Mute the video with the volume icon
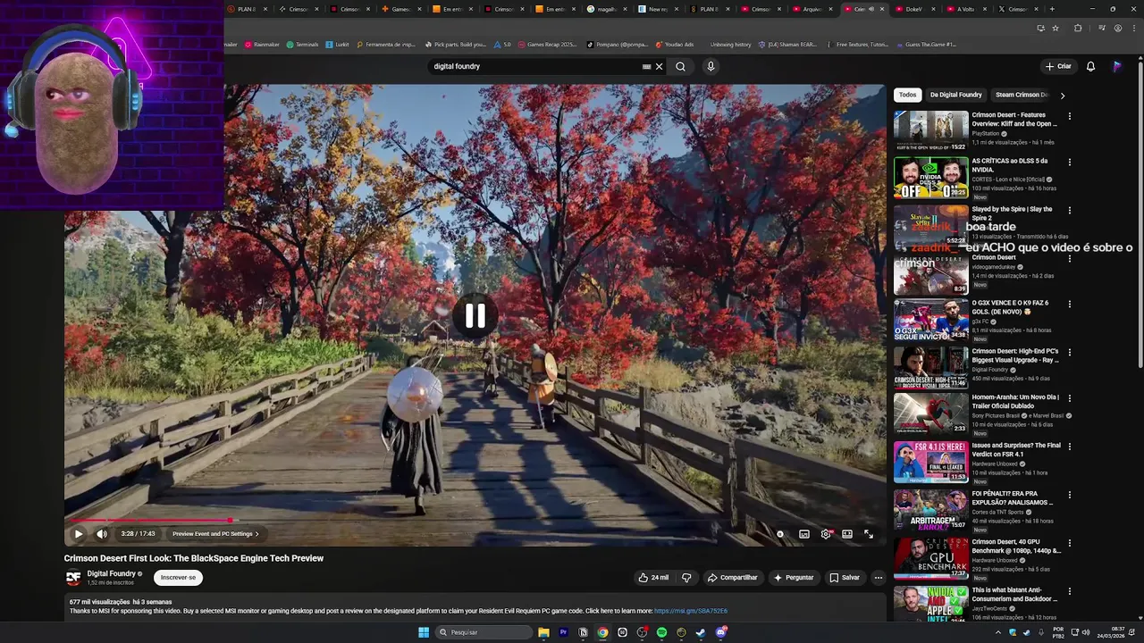Screen dimensions: 1144x643 pos(102,534)
